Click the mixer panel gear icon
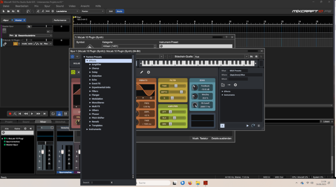The height and width of the screenshot is (187, 336). coord(25,128)
